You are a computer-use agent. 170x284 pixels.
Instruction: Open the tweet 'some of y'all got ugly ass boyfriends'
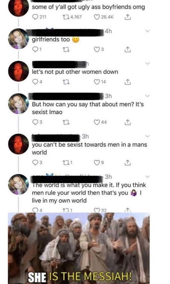click(89, 7)
